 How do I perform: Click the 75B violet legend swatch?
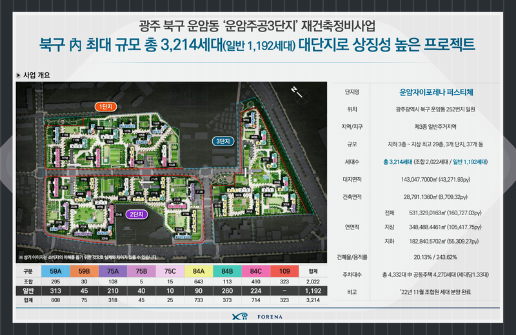141,271
